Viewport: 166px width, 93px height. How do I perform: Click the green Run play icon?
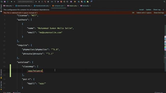coord(36,2)
